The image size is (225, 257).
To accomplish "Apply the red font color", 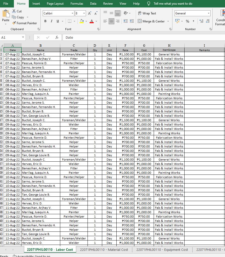I will (x=92, y=21).
